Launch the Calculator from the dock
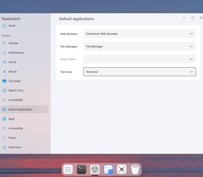Screen dimensions: 203x177 [108, 169]
